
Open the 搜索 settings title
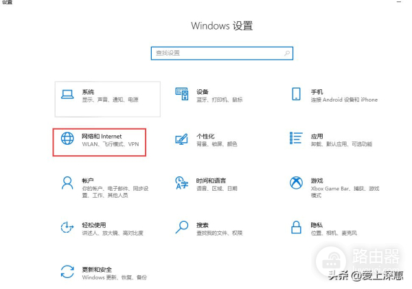203,225
